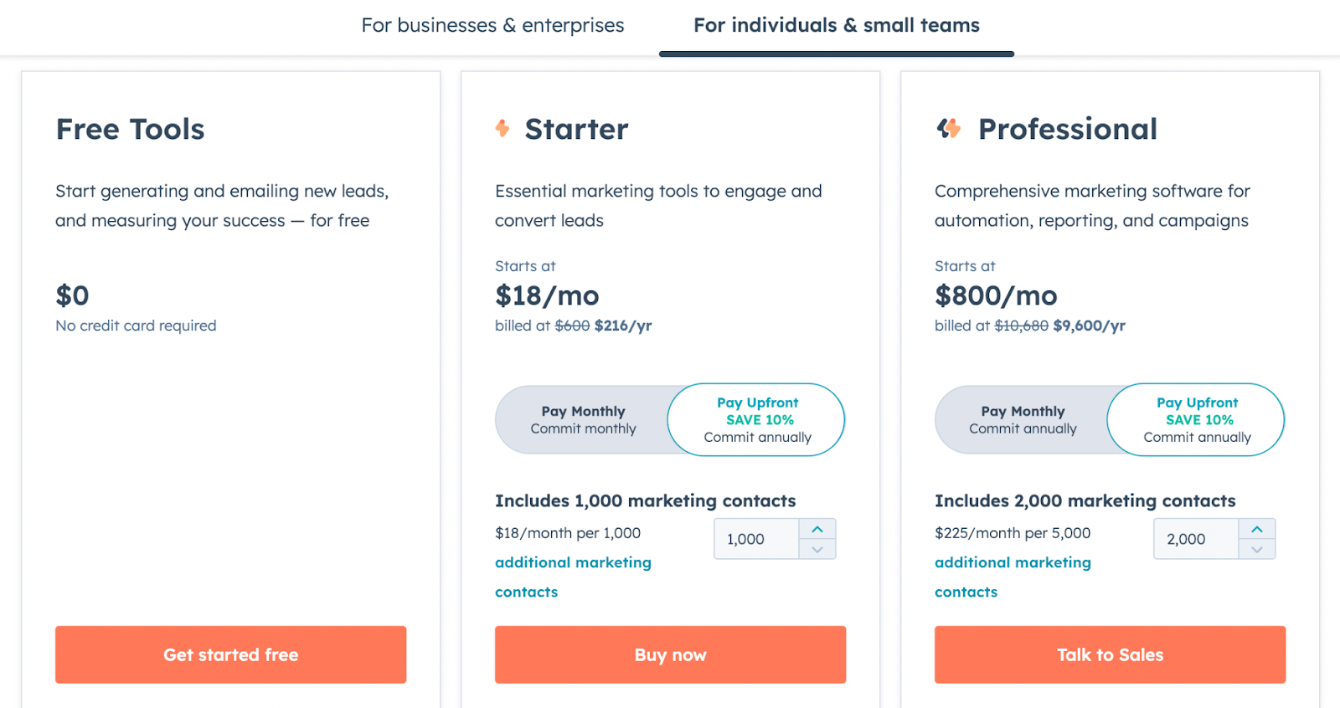Screen dimensions: 1340x708
Task: Select Pay Upfront for Starter plan
Action: 757,420
